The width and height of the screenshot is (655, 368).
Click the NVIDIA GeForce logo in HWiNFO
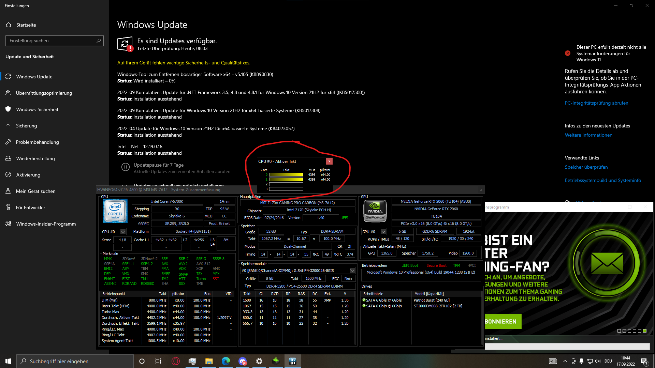point(375,211)
